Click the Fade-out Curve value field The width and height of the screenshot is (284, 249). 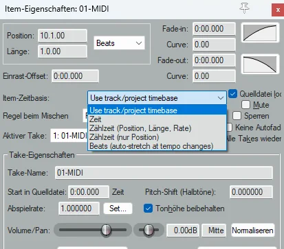click(214, 76)
